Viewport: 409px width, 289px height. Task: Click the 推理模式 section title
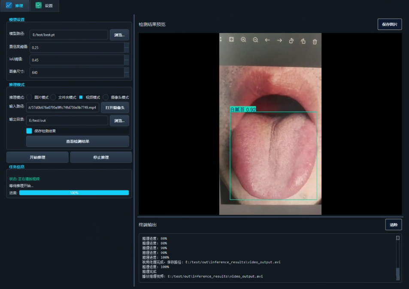click(x=17, y=85)
